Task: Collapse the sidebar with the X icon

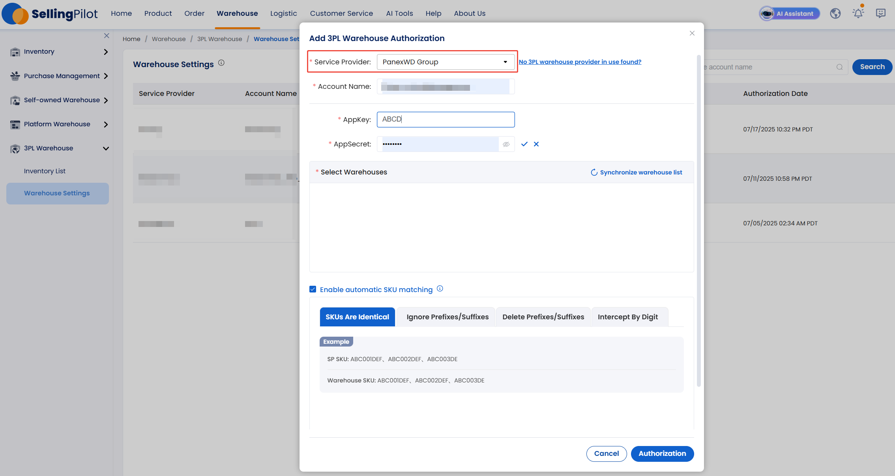Action: point(107,36)
